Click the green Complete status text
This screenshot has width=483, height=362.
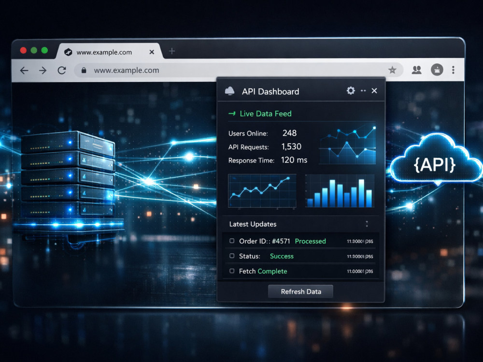click(272, 271)
